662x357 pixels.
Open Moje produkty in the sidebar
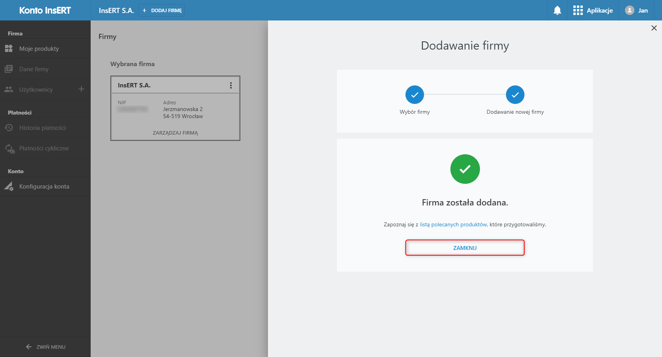click(45, 49)
